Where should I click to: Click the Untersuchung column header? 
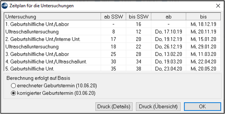(x=53, y=17)
